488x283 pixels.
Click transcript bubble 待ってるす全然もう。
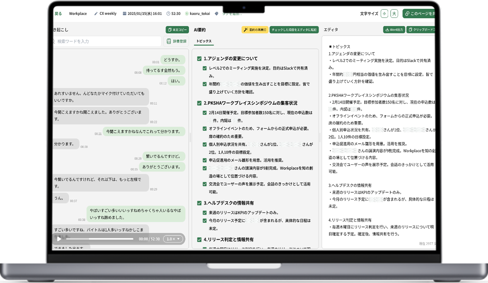coord(164,70)
